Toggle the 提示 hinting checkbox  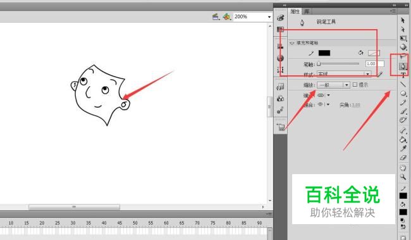point(355,85)
